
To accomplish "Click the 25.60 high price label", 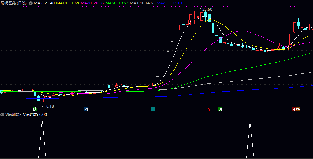I will click(x=207, y=10).
